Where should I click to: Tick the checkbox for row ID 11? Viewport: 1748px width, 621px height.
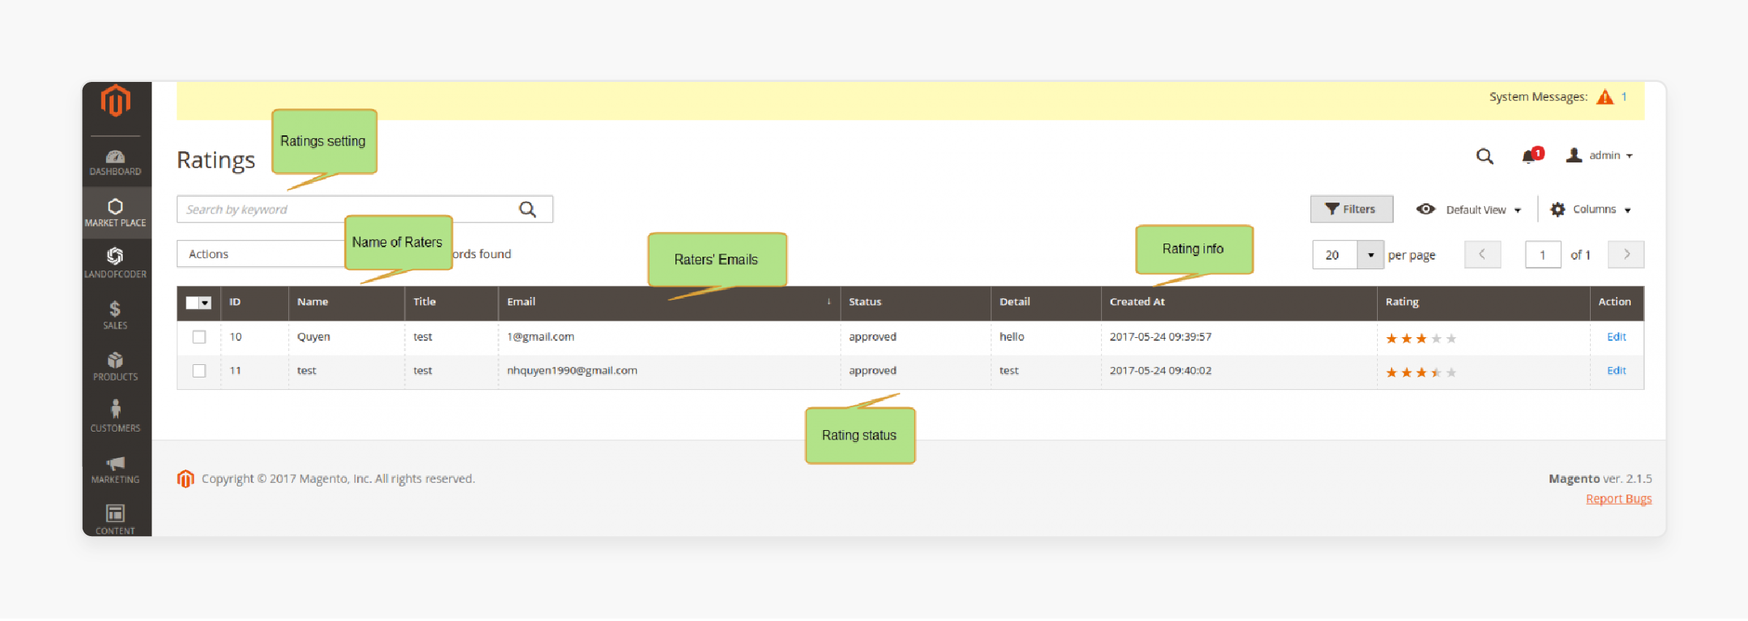click(x=199, y=371)
